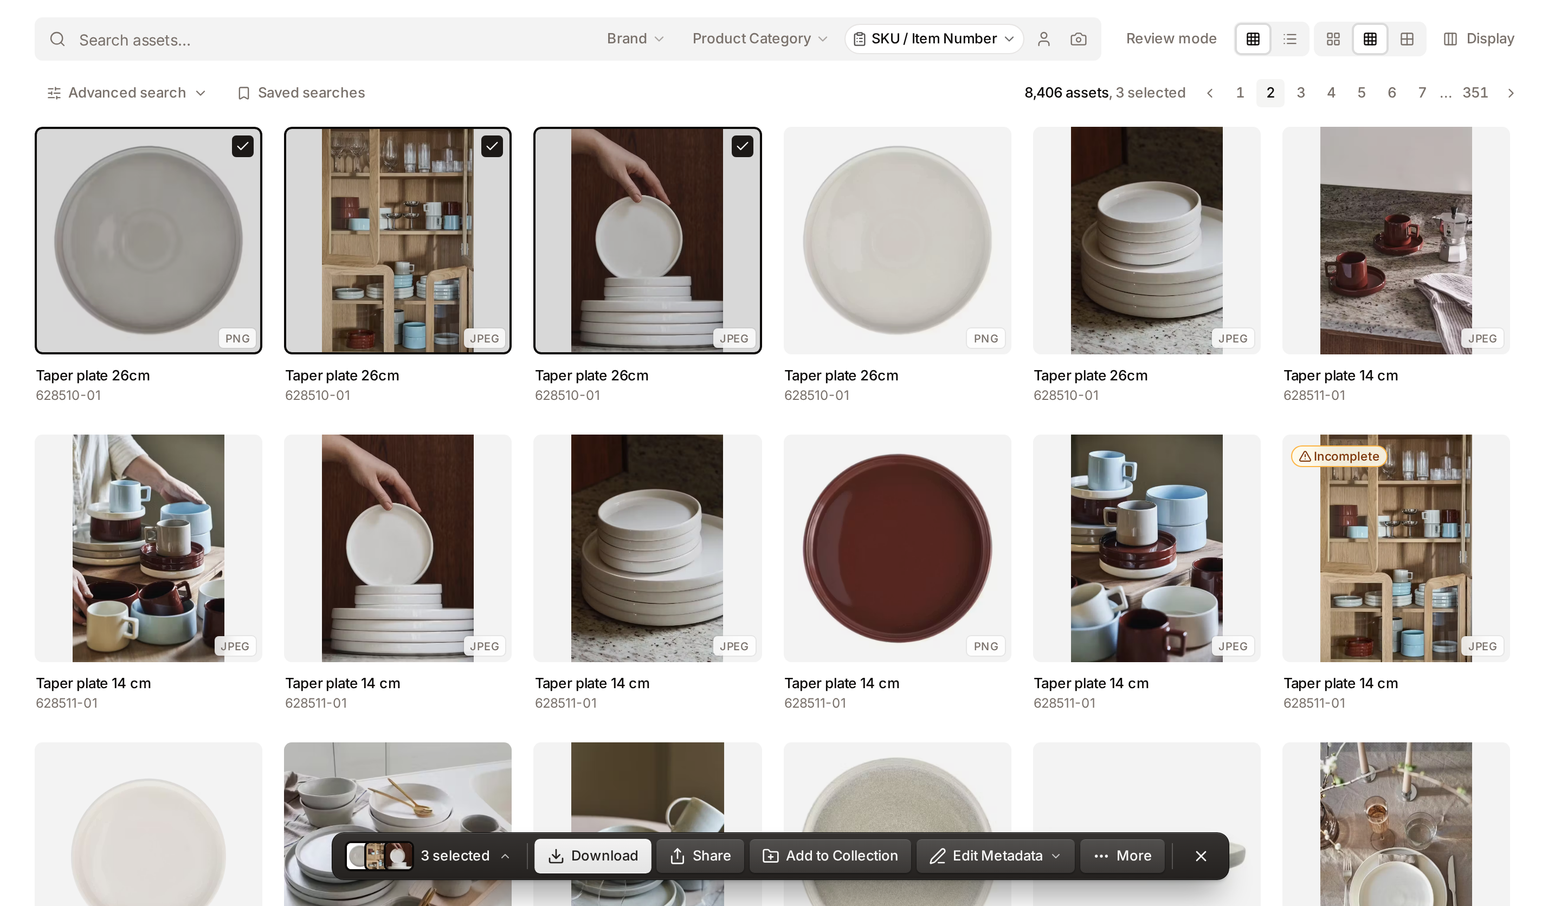Open the More actions menu
The image size is (1561, 906).
(1123, 856)
